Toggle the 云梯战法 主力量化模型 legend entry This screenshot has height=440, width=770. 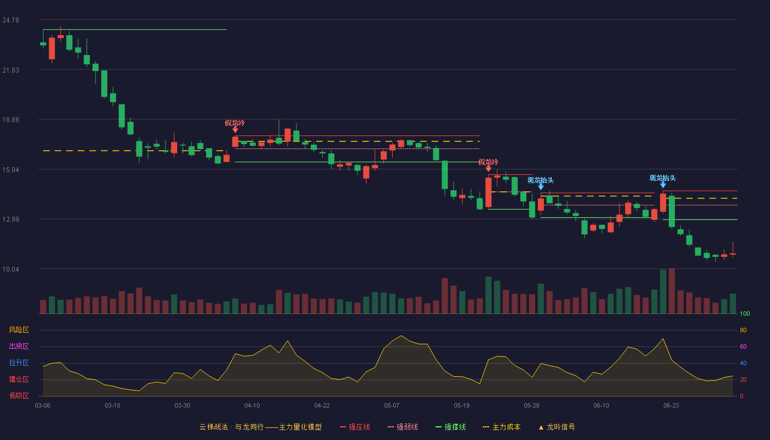pyautogui.click(x=261, y=427)
